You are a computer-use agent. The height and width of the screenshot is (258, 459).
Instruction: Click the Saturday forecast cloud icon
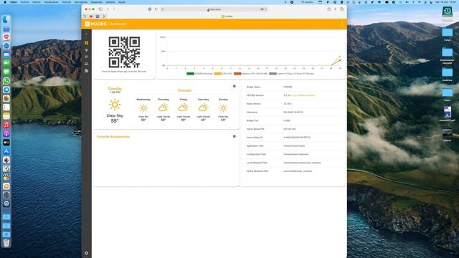[x=203, y=108]
